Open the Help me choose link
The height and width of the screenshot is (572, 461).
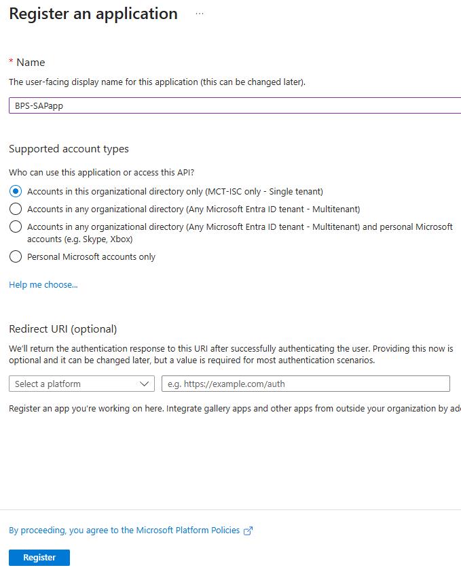(x=43, y=285)
